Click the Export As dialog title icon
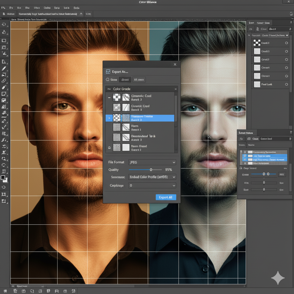The height and width of the screenshot is (294, 294). 108,72
